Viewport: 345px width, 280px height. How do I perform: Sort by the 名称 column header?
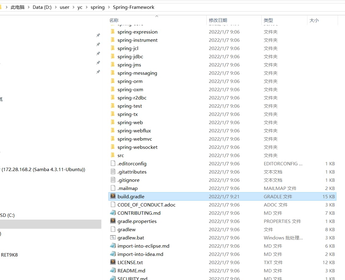coord(114,20)
